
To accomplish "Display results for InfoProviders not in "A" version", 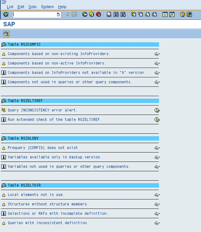I will point(157,73).
